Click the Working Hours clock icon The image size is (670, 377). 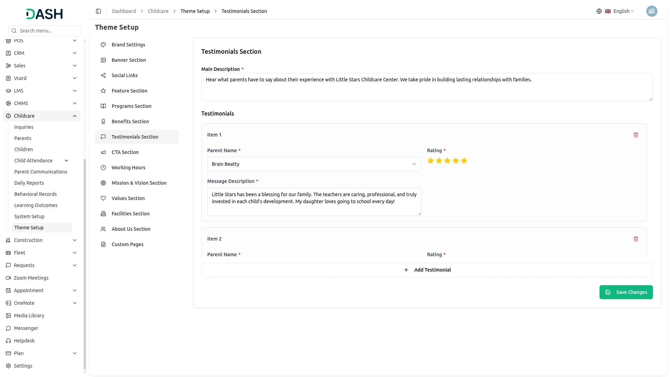coord(103,168)
